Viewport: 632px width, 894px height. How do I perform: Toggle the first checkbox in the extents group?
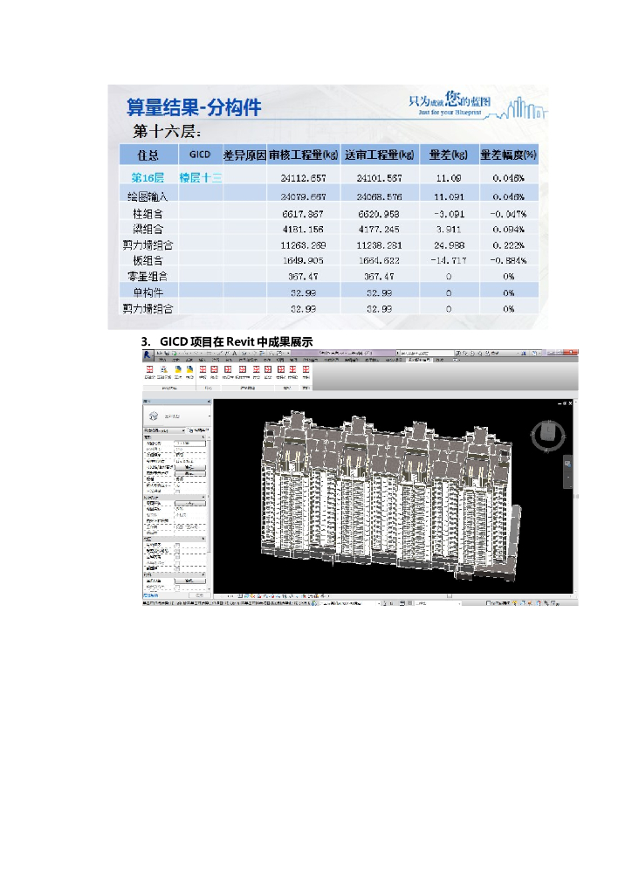[x=178, y=545]
